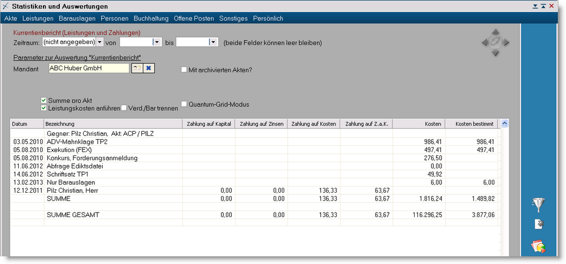Select the 'Pilz Christian, Herr' row
The width and height of the screenshot is (566, 264).
point(254,191)
